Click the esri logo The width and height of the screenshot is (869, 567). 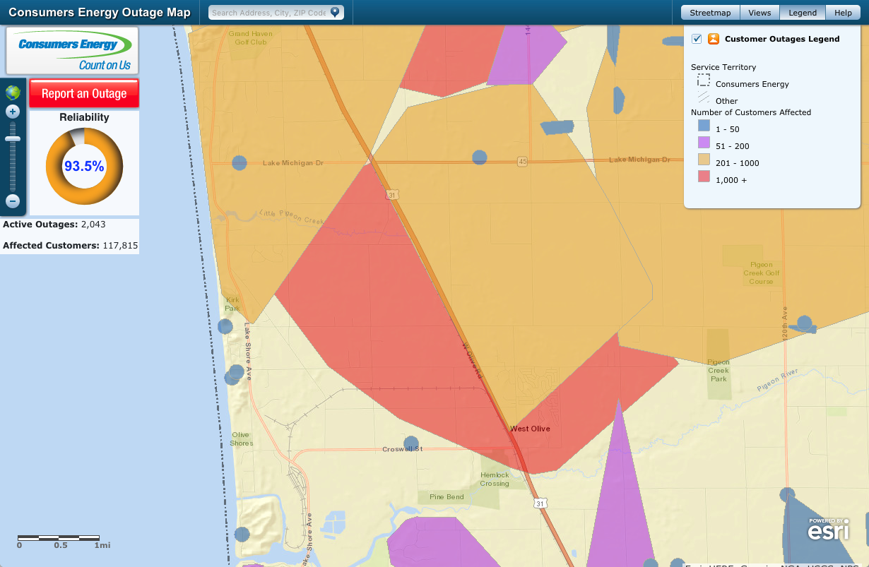coord(829,530)
